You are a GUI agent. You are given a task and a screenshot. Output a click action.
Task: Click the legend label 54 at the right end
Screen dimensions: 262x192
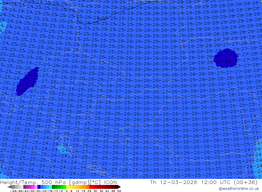[119, 191]
